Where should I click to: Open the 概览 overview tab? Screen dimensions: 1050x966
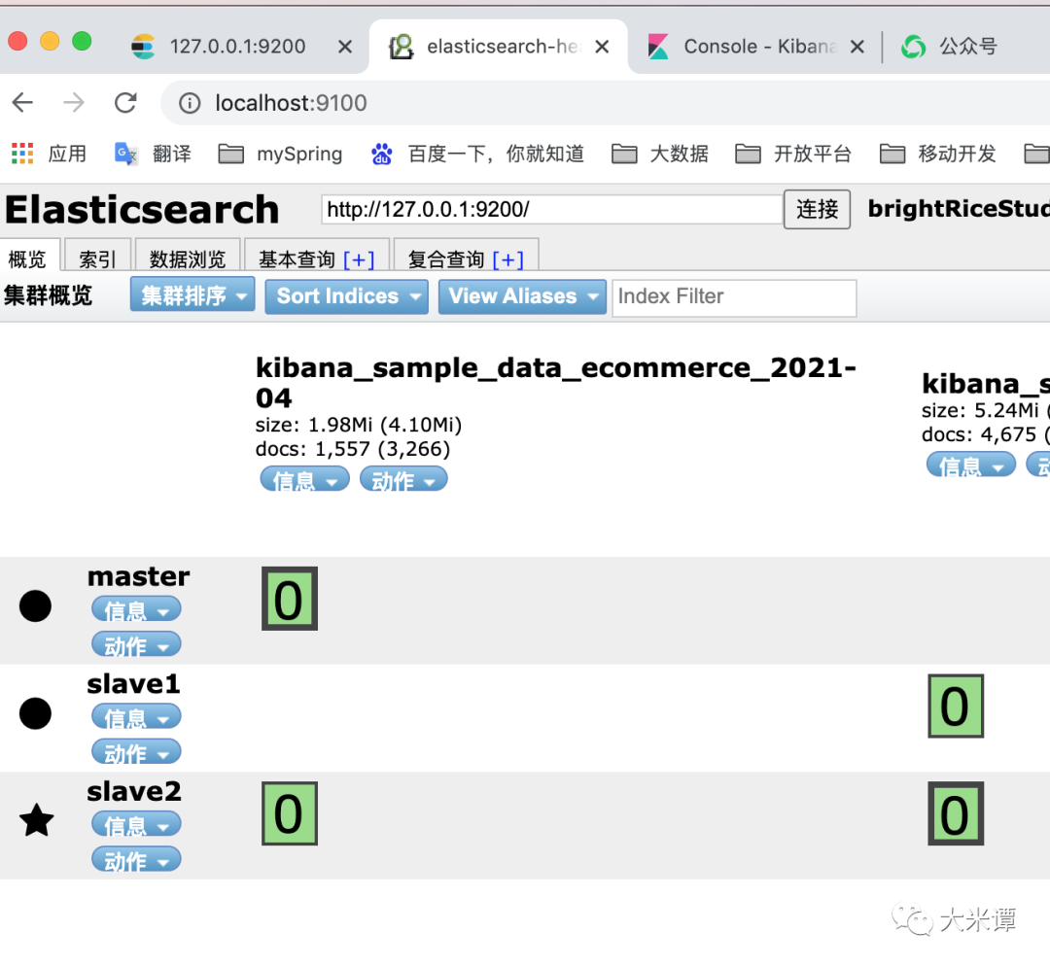(30, 258)
